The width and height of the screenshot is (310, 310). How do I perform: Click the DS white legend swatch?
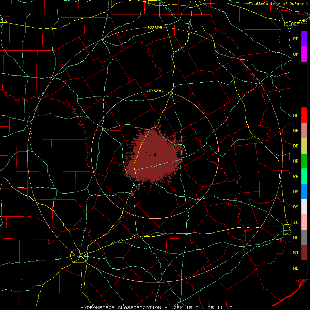[x=304, y=207]
